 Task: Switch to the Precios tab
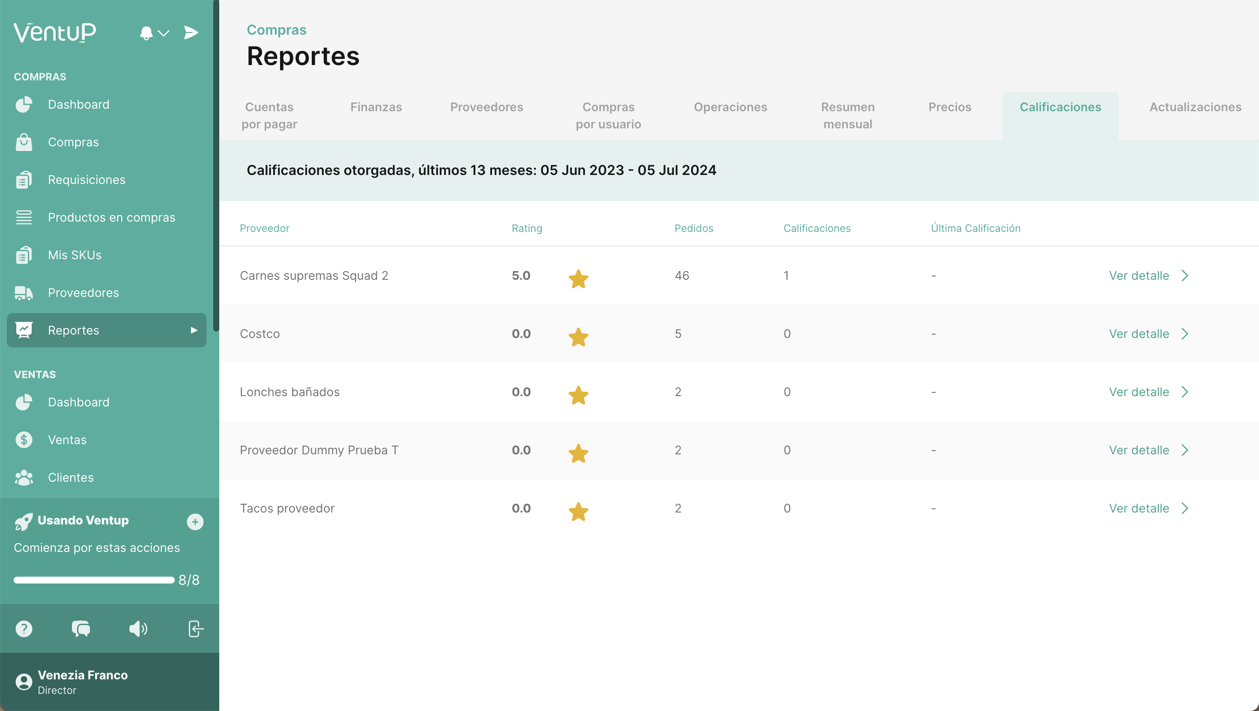949,107
